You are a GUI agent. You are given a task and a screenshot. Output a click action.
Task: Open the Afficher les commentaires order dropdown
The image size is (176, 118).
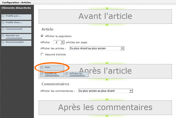pyautogui.click(x=106, y=91)
